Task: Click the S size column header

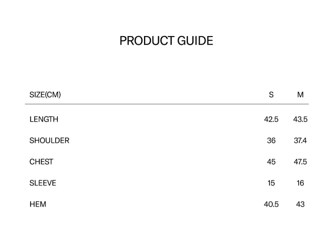Action: click(271, 95)
